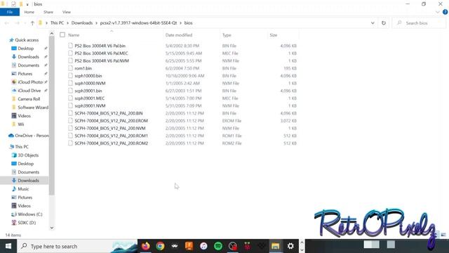Launch Chrome from the taskbar

point(161,246)
